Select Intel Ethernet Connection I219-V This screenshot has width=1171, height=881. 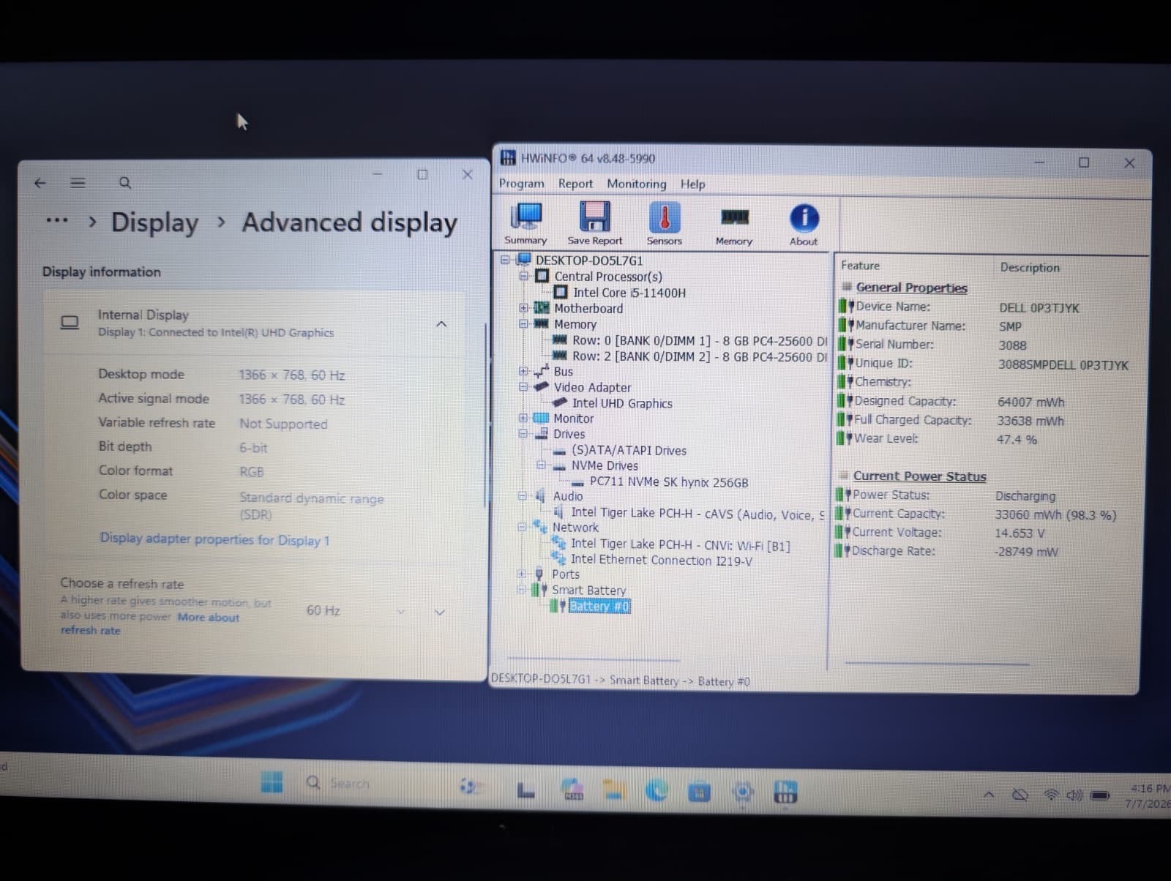tap(661, 561)
